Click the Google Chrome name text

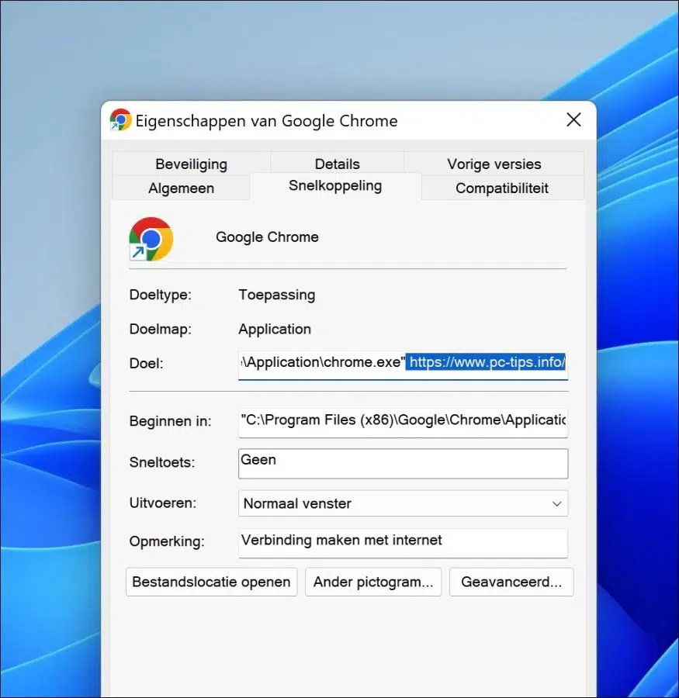pos(267,237)
